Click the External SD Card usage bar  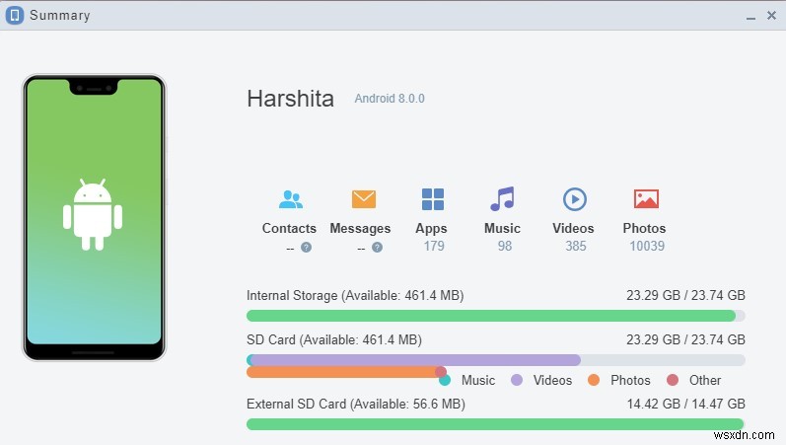coord(495,424)
